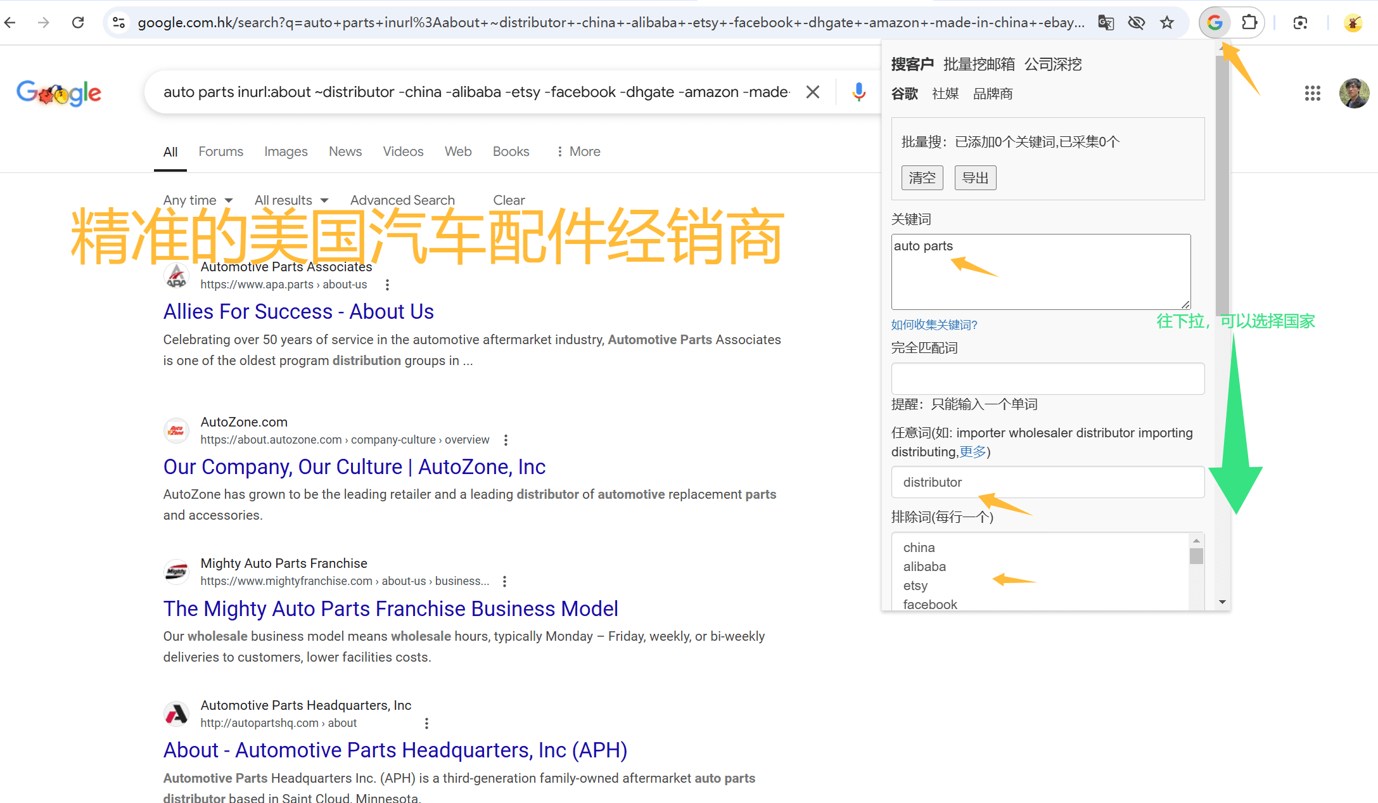Image resolution: width=1378 pixels, height=803 pixels.
Task: Click the extension popup vertical scrollbar
Action: pos(1222,186)
